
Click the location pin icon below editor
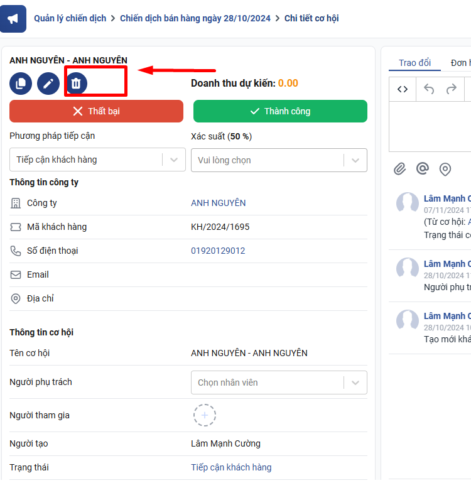pyautogui.click(x=445, y=169)
